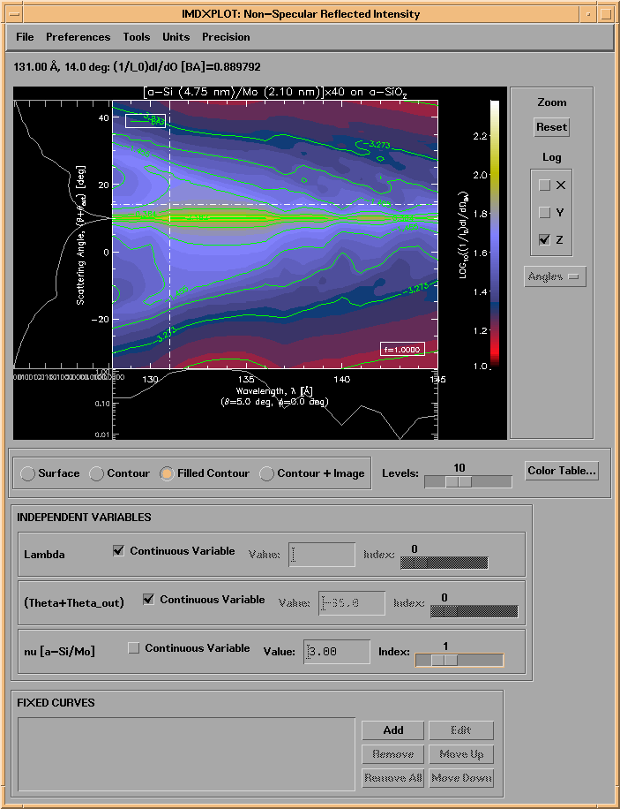Click the FIXED CURVES heading
This screenshot has height=809, width=620.
coord(56,703)
